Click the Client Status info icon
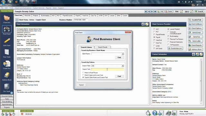This screenshot has width=206, height=116. (x=17, y=20)
